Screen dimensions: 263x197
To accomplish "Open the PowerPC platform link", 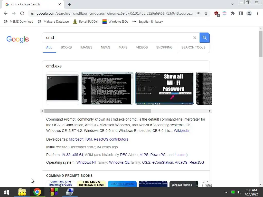I will [158, 155].
